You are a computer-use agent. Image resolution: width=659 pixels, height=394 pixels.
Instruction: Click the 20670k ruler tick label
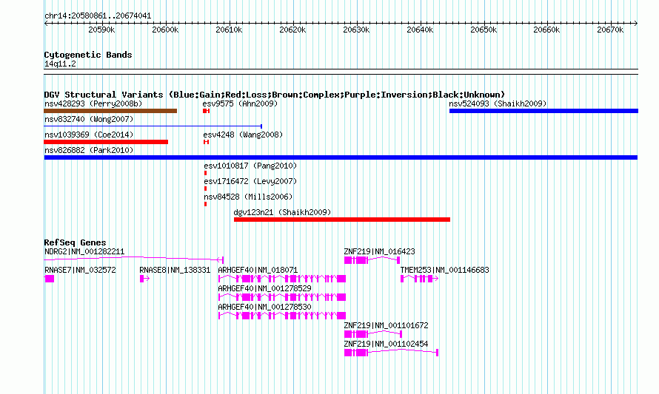(x=610, y=30)
